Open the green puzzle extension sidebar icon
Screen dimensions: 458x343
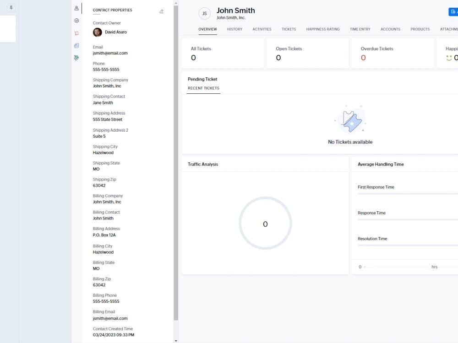[x=76, y=58]
